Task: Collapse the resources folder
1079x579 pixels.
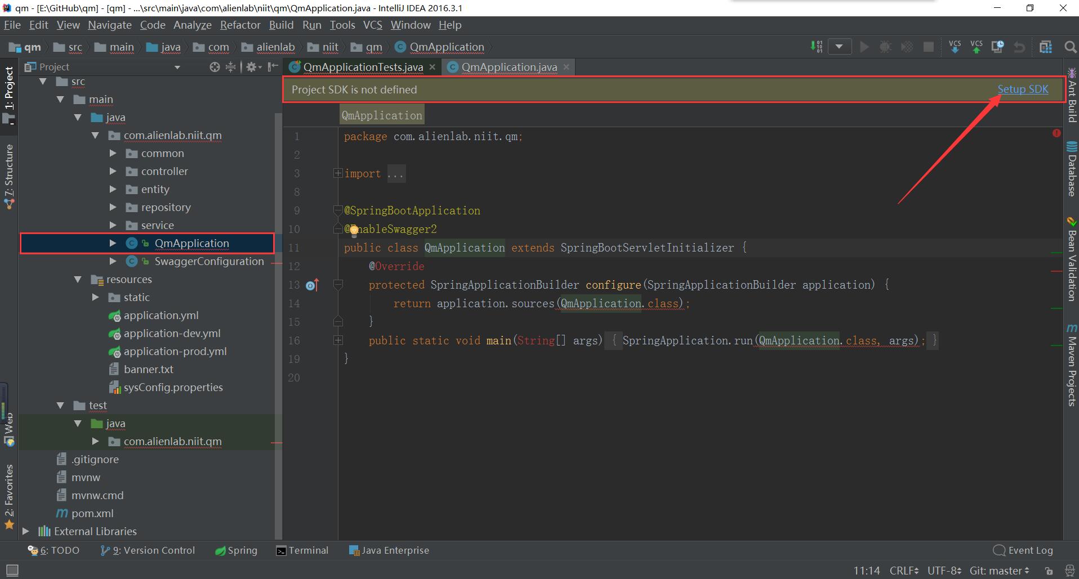Action: pos(78,279)
